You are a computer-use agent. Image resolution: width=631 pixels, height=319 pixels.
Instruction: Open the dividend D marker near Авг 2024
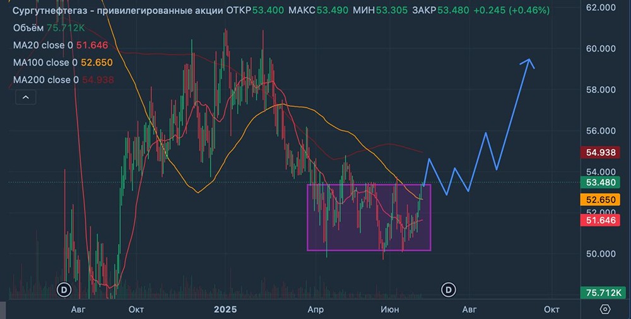tap(64, 289)
